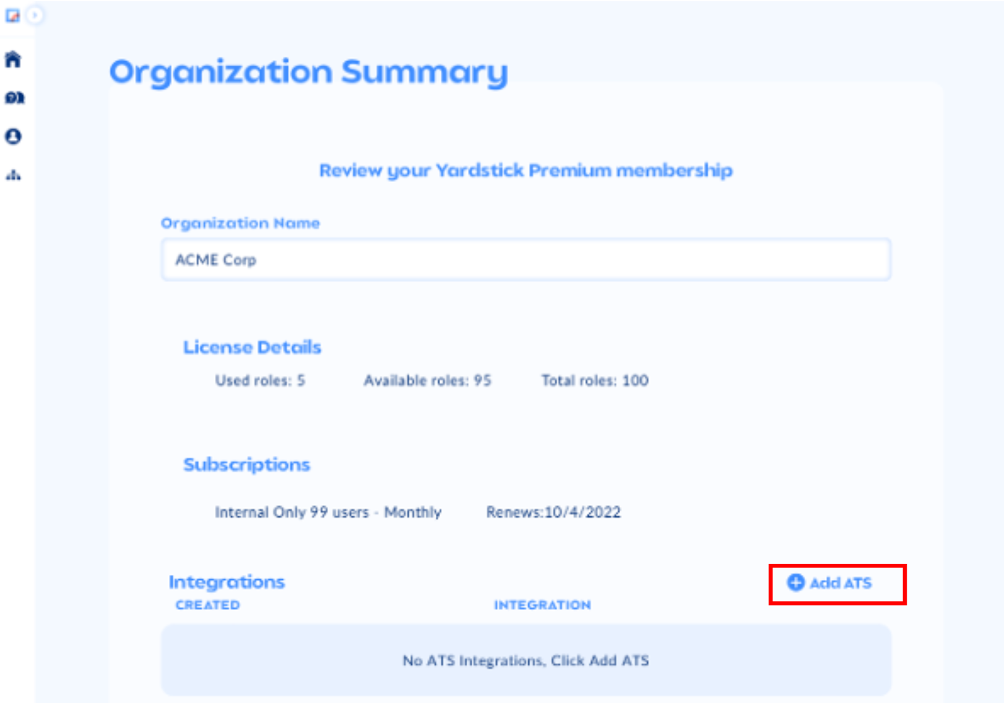Click the plus icon next to Add ATS

pos(795,582)
